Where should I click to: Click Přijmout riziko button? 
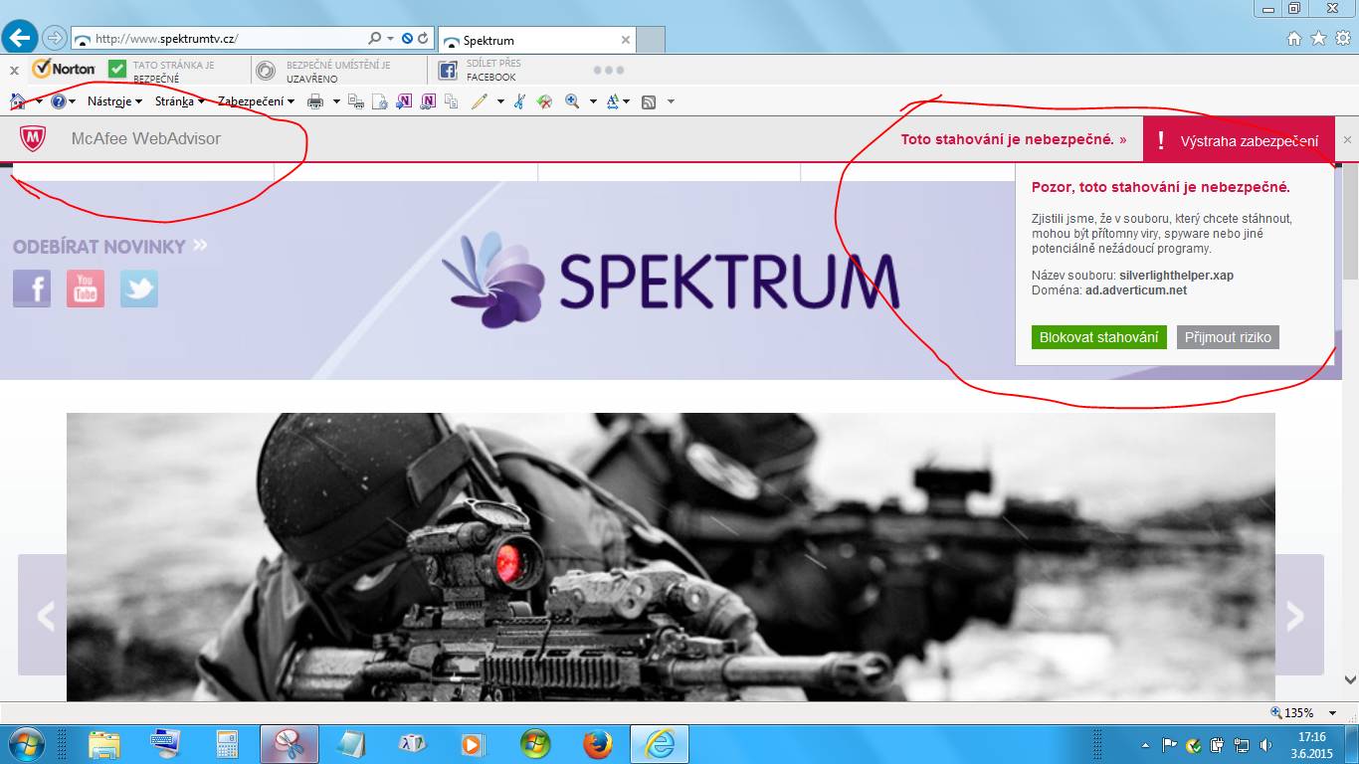pos(1228,337)
